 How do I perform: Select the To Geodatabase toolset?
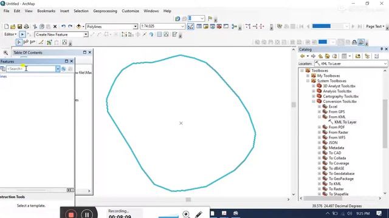tap(342, 174)
